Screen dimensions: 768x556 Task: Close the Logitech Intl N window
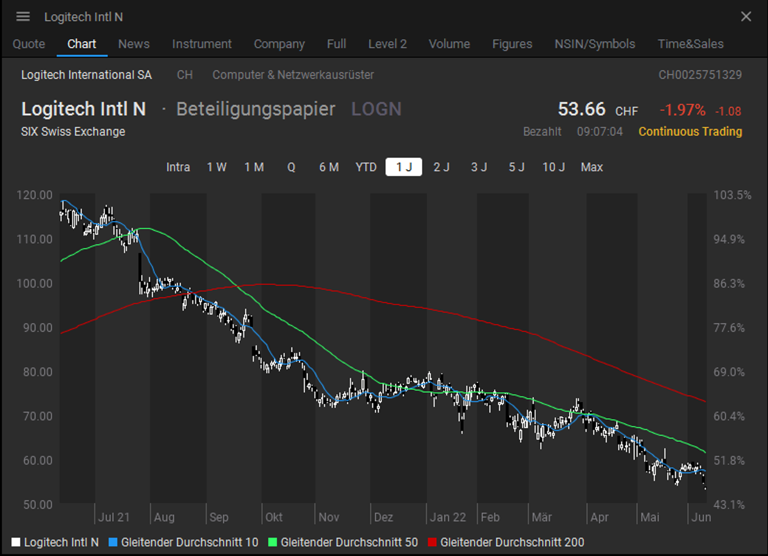tap(746, 17)
